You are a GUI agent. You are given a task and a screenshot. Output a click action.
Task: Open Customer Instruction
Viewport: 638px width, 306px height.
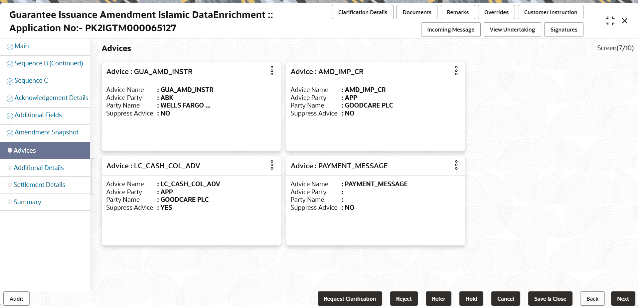click(551, 12)
